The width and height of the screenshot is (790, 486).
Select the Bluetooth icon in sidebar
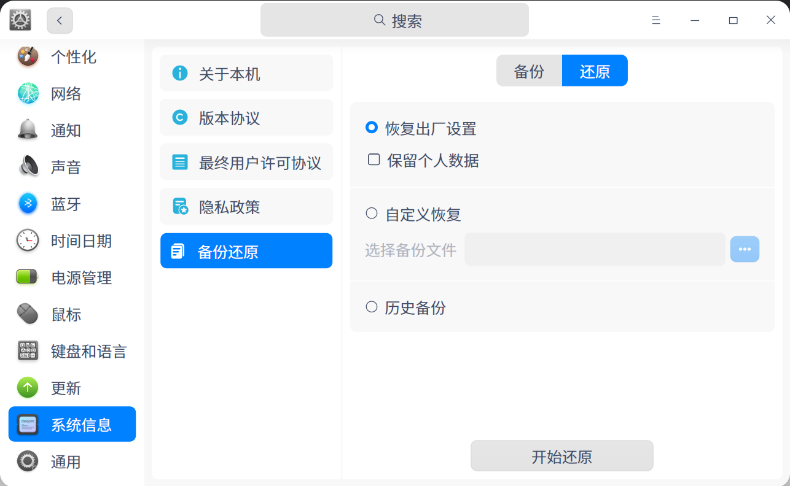[x=28, y=204]
